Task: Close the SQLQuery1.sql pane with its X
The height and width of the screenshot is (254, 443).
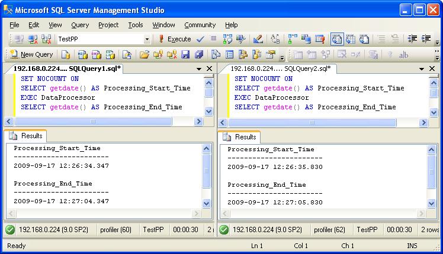Action: pos(209,69)
